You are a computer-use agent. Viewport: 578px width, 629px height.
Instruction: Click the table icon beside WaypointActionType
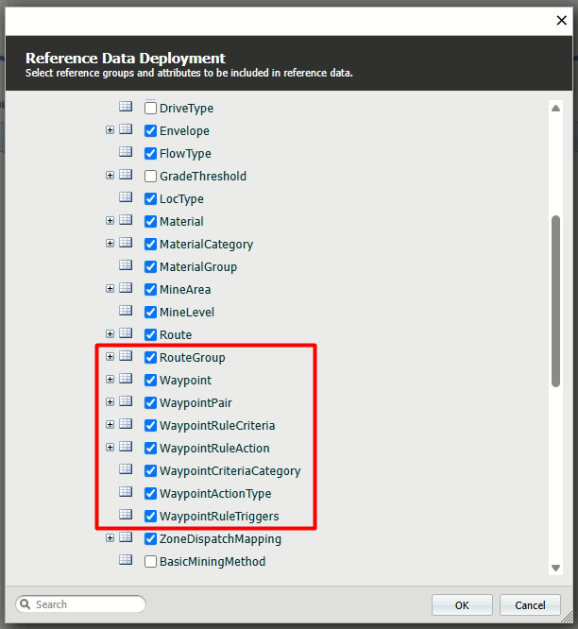point(126,493)
